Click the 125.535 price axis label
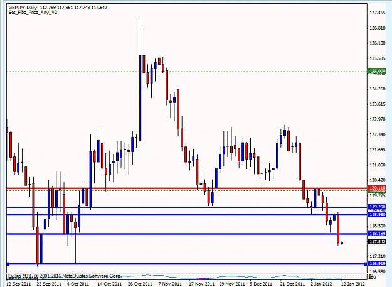 point(377,58)
